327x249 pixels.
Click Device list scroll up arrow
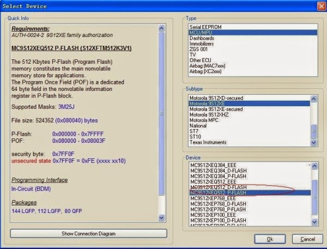(x=314, y=166)
